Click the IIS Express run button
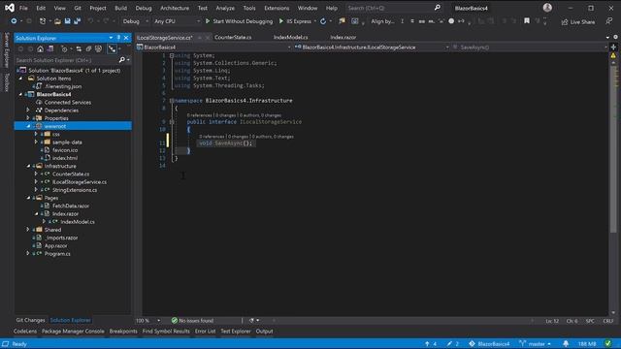The image size is (621, 349). [x=295, y=21]
